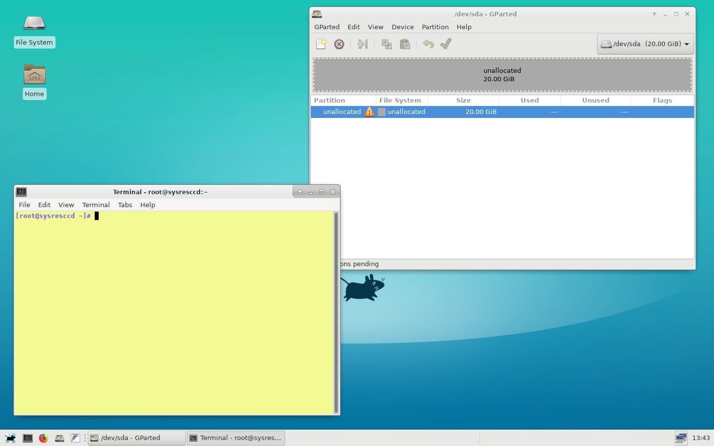
Task: Create a new partition with the New icon
Action: coord(321,44)
